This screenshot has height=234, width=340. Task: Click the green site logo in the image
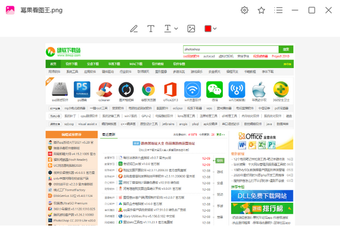coord(63,52)
